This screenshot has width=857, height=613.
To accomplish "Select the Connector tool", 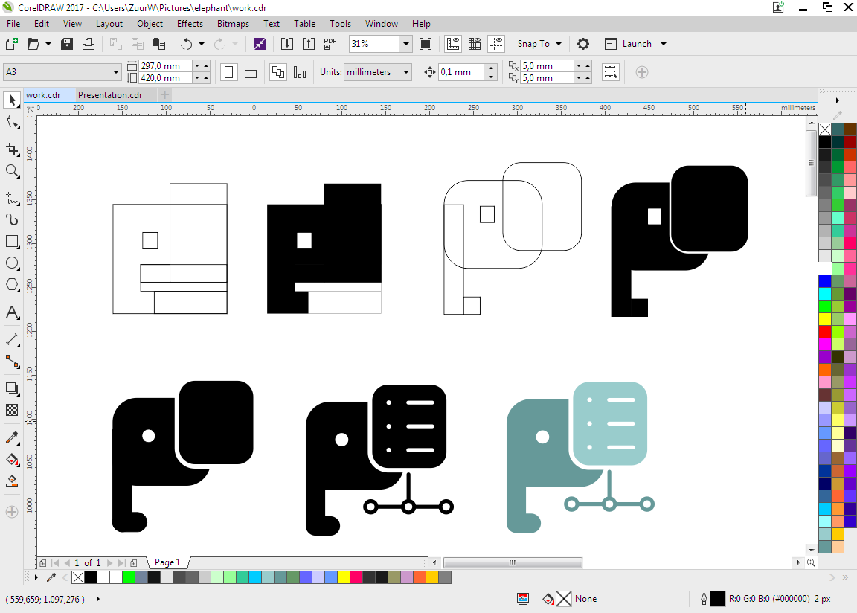I will [12, 362].
